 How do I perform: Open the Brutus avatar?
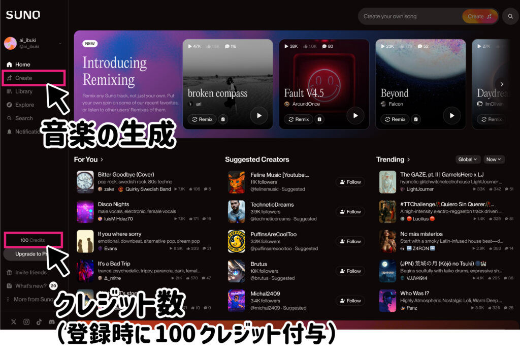tap(237, 271)
